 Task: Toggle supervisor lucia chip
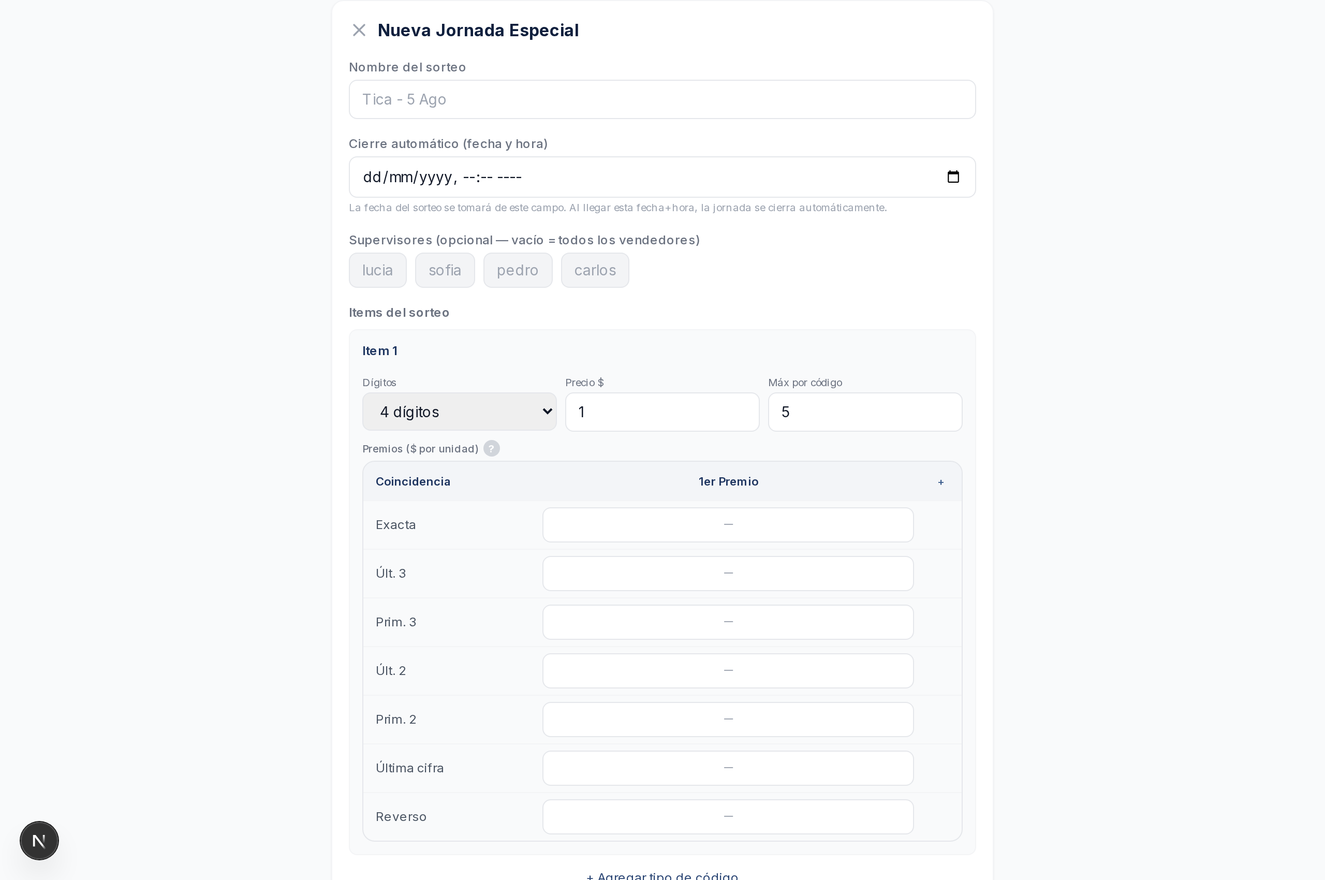[378, 270]
